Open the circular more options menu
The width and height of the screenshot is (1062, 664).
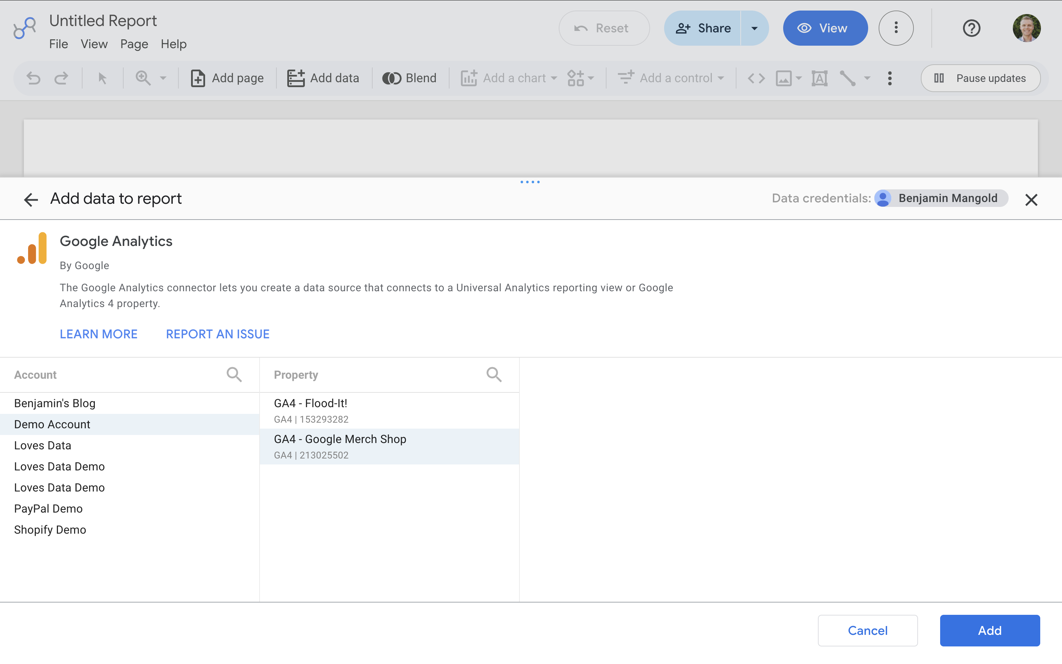[x=896, y=28]
